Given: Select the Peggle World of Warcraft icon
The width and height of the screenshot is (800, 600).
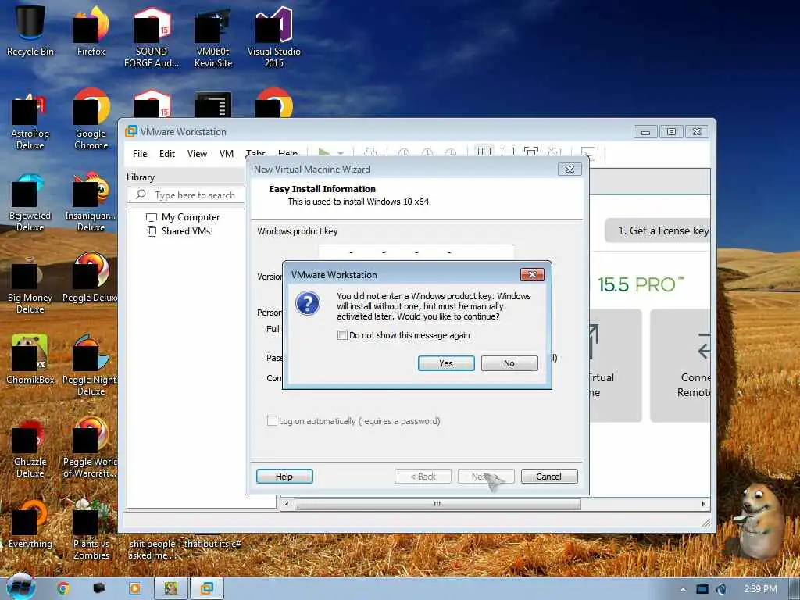Looking at the screenshot, I should tap(90, 448).
